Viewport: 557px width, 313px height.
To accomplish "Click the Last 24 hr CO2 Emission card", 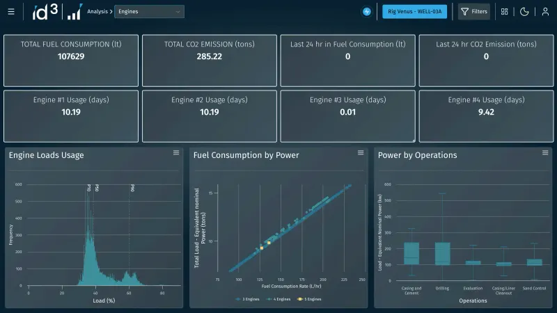I will [x=486, y=61].
